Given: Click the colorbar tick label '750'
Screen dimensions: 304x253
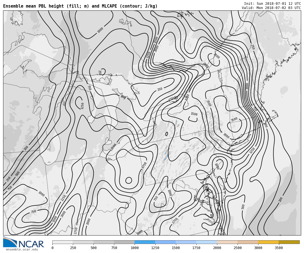Looking at the screenshot, I should [114, 248].
